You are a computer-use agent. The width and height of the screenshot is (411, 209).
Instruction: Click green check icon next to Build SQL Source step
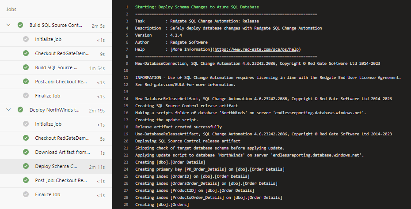26,67
